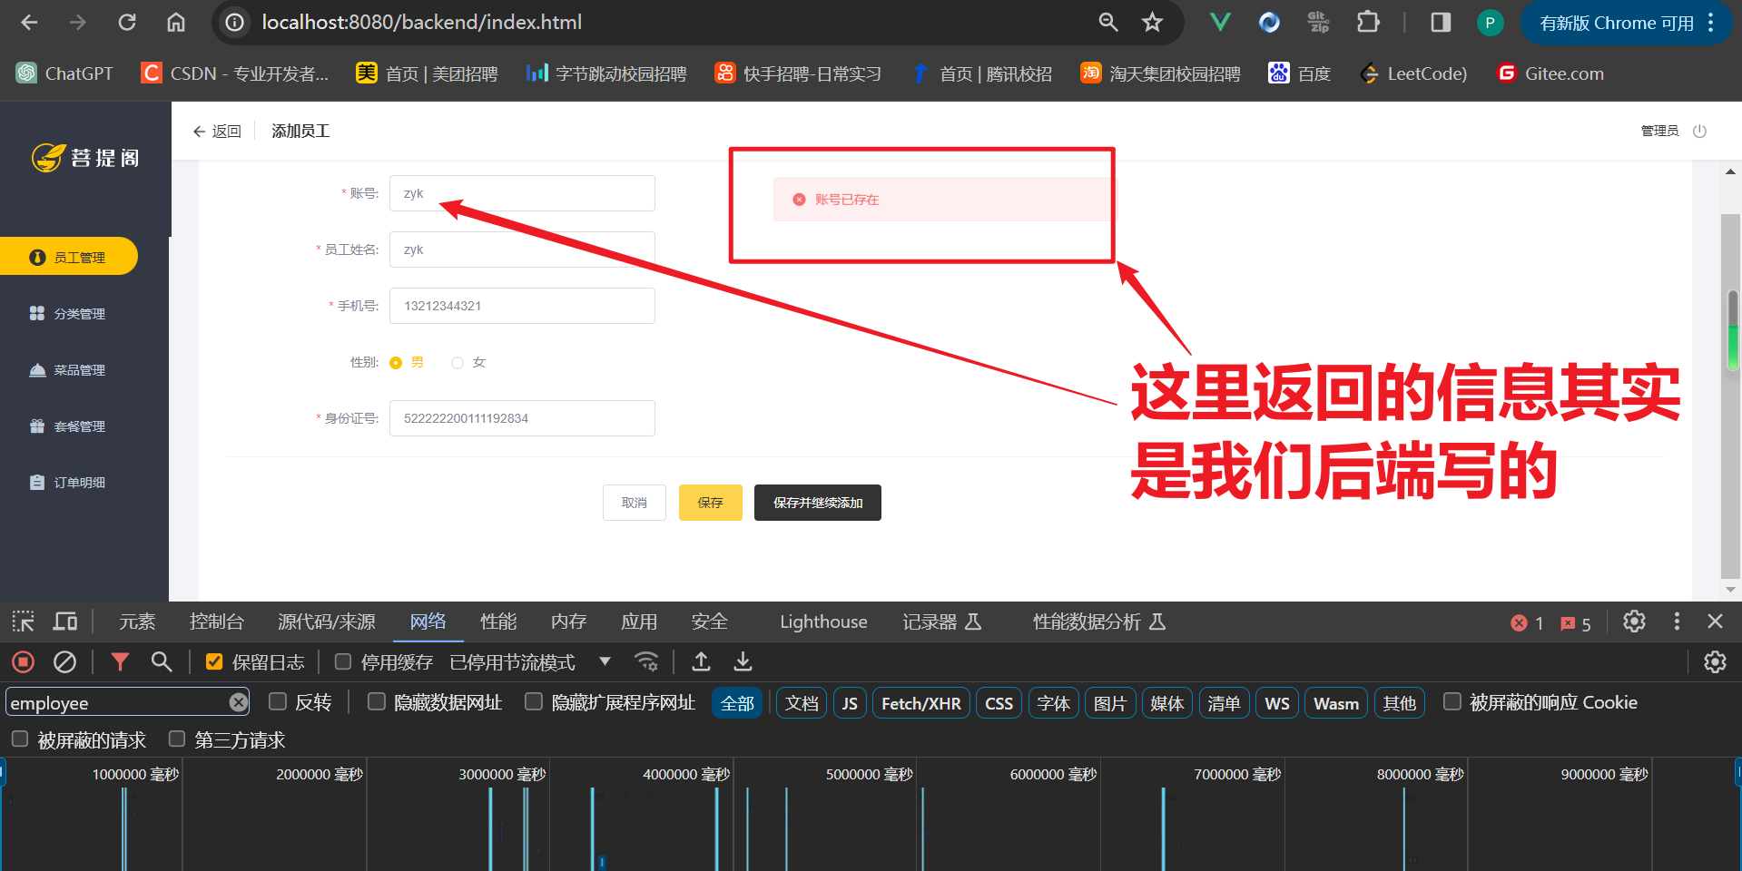This screenshot has width=1742, height=871.
Task: Open the Lighthouse tab
Action: [x=823, y=621]
